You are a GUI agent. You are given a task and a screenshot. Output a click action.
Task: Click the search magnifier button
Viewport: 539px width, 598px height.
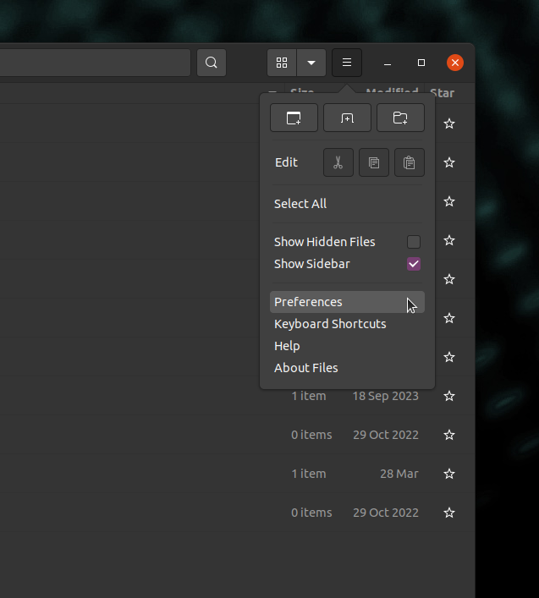pyautogui.click(x=212, y=63)
